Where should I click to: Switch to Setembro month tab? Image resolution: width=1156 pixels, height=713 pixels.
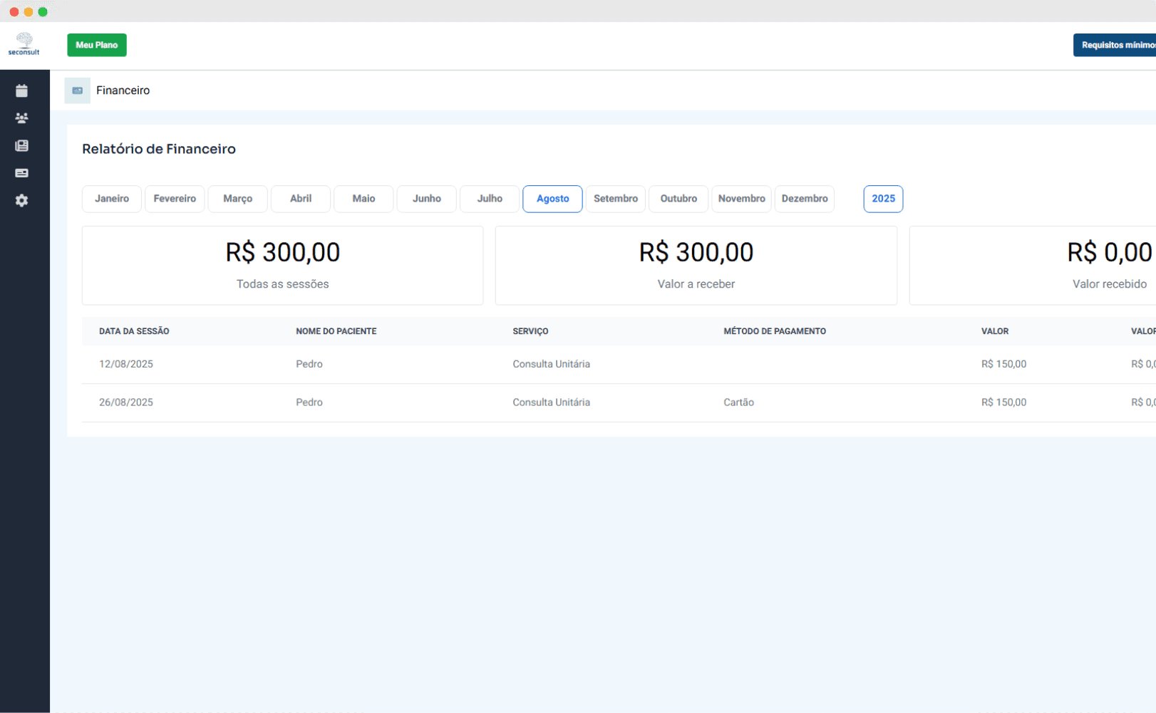coord(616,199)
